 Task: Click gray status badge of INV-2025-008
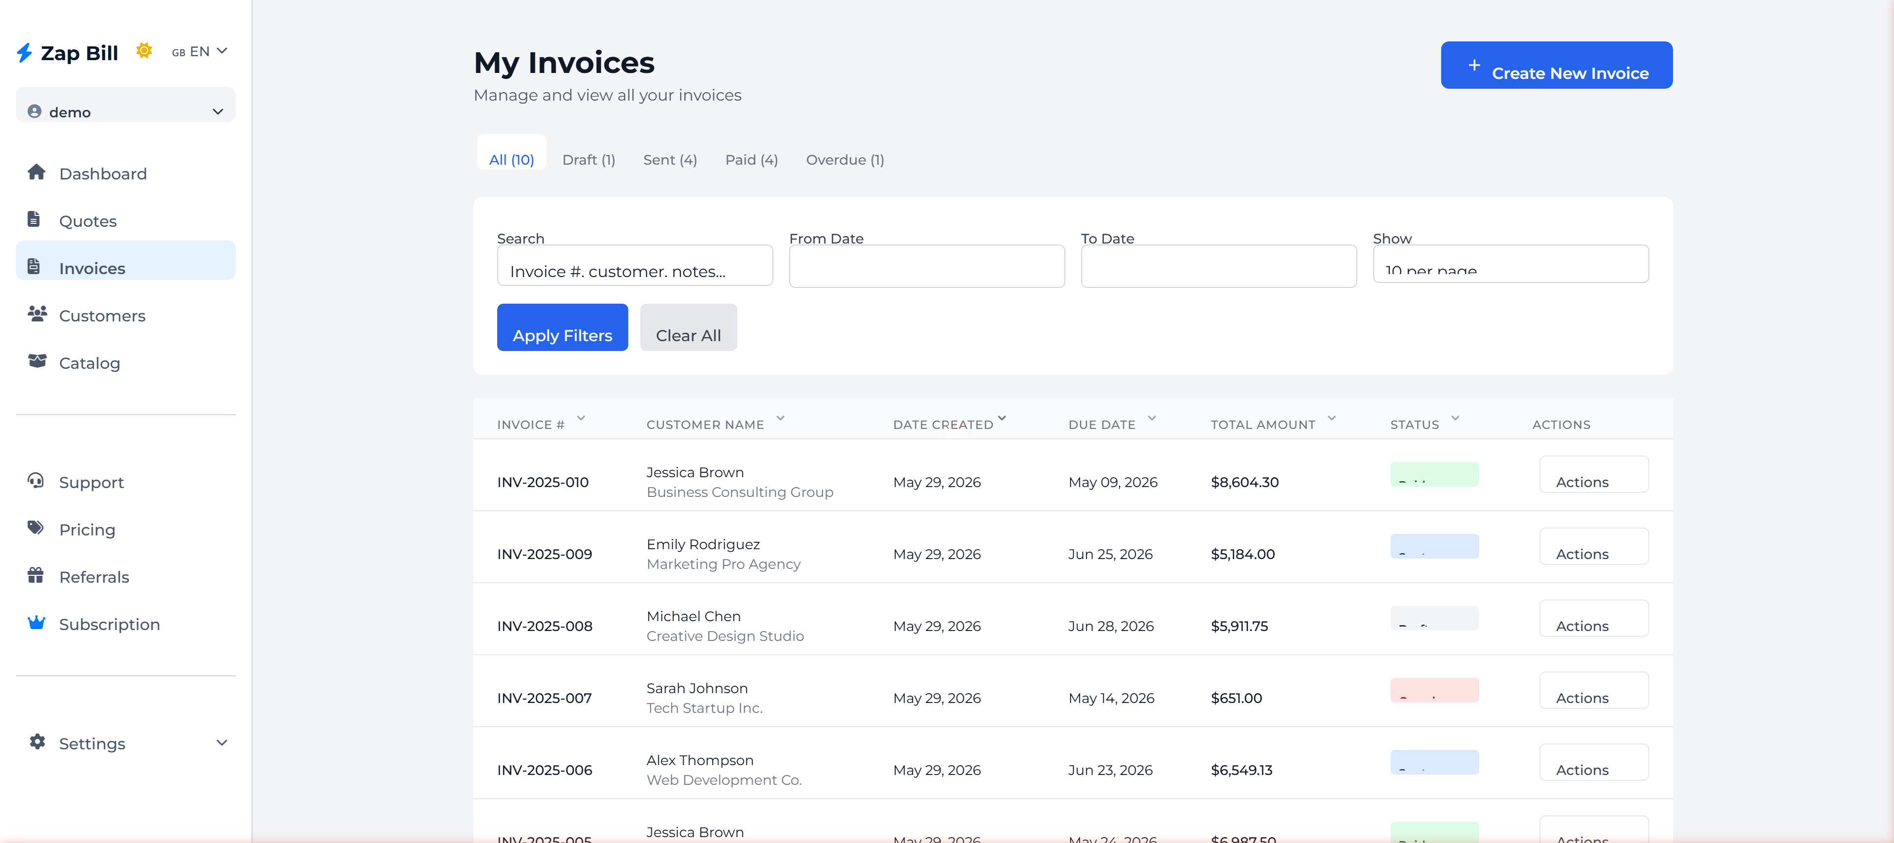[x=1434, y=618]
